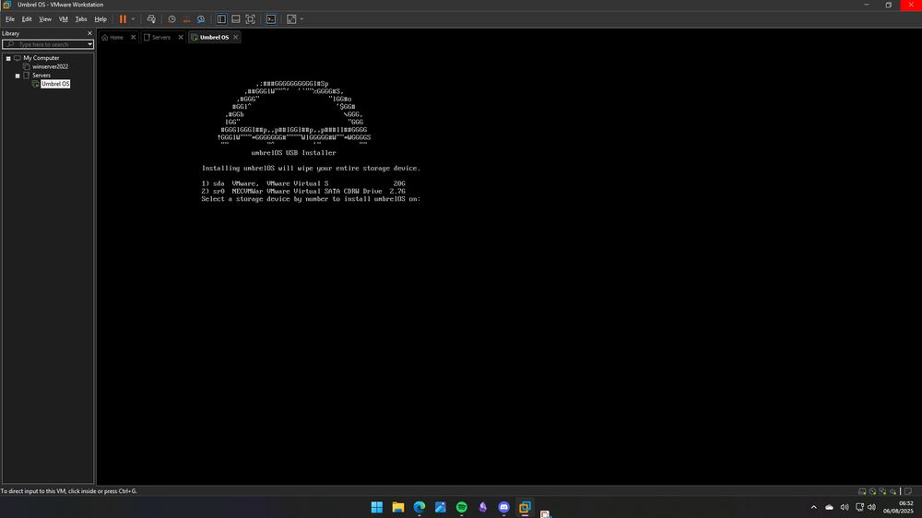Open the Obsidian taskbar icon

click(483, 507)
